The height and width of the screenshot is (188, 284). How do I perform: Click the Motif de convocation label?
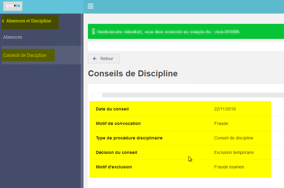click(x=118, y=123)
